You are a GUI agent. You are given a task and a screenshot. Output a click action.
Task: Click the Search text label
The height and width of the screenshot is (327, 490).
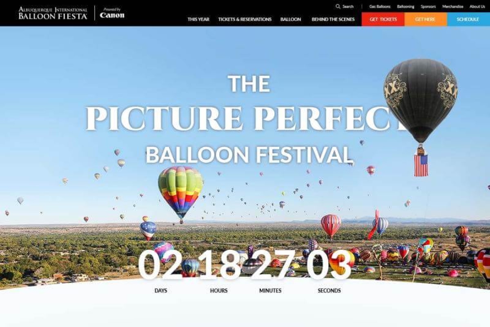[x=348, y=7]
